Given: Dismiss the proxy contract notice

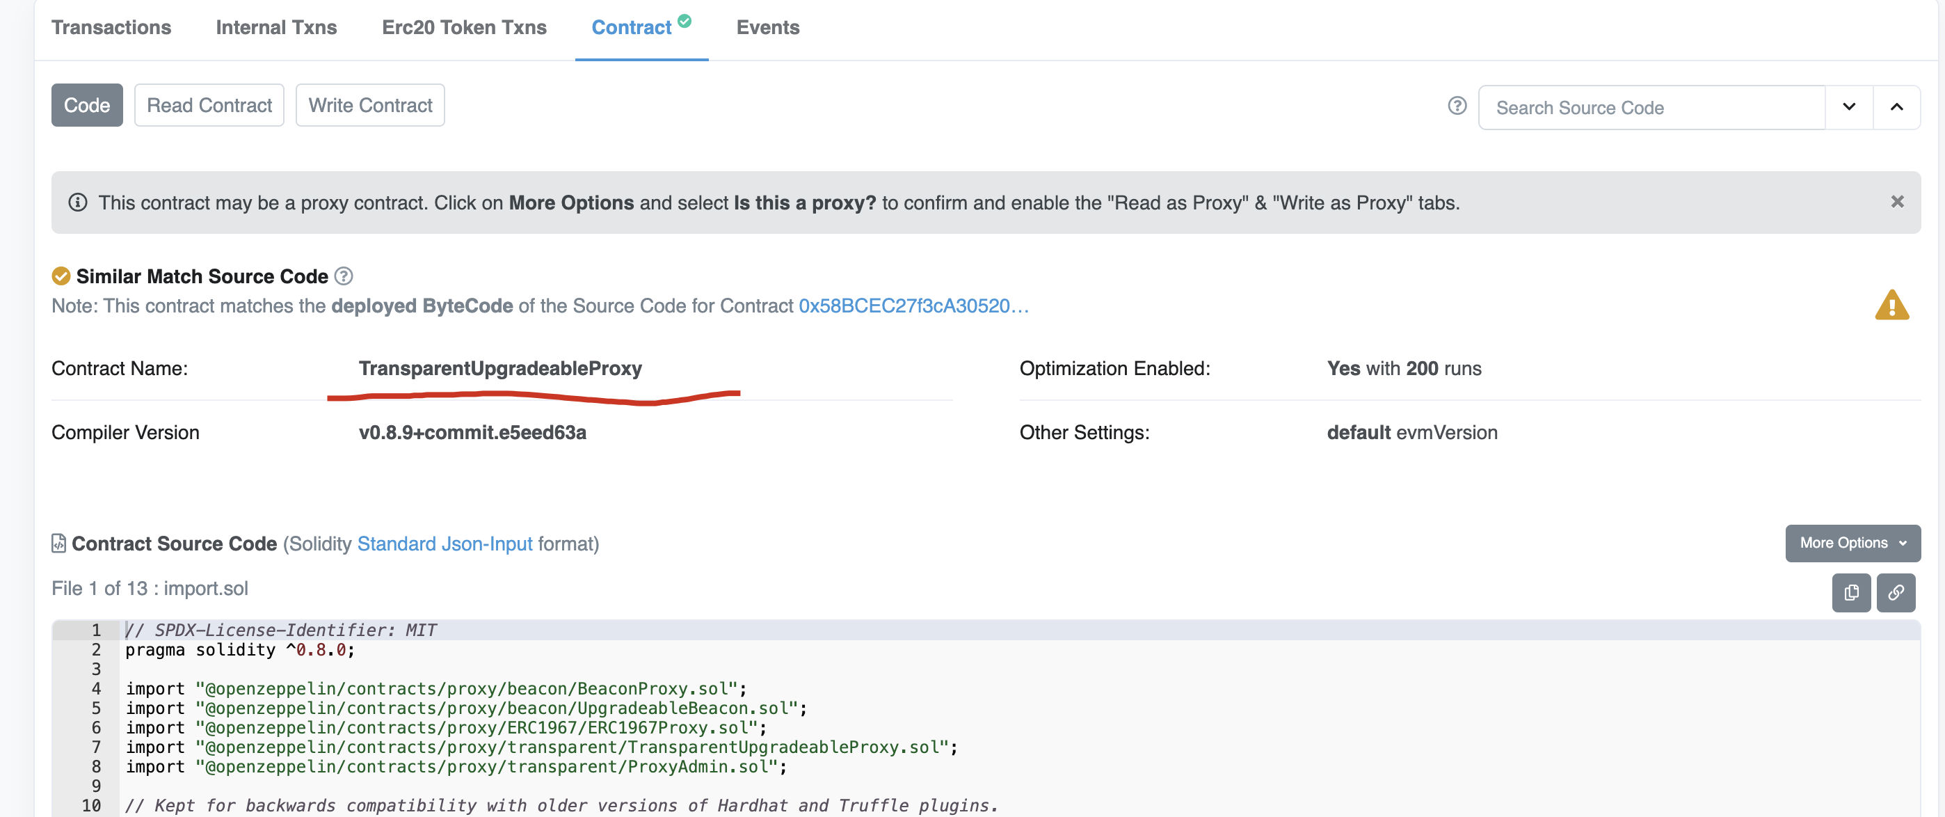Looking at the screenshot, I should (x=1898, y=202).
